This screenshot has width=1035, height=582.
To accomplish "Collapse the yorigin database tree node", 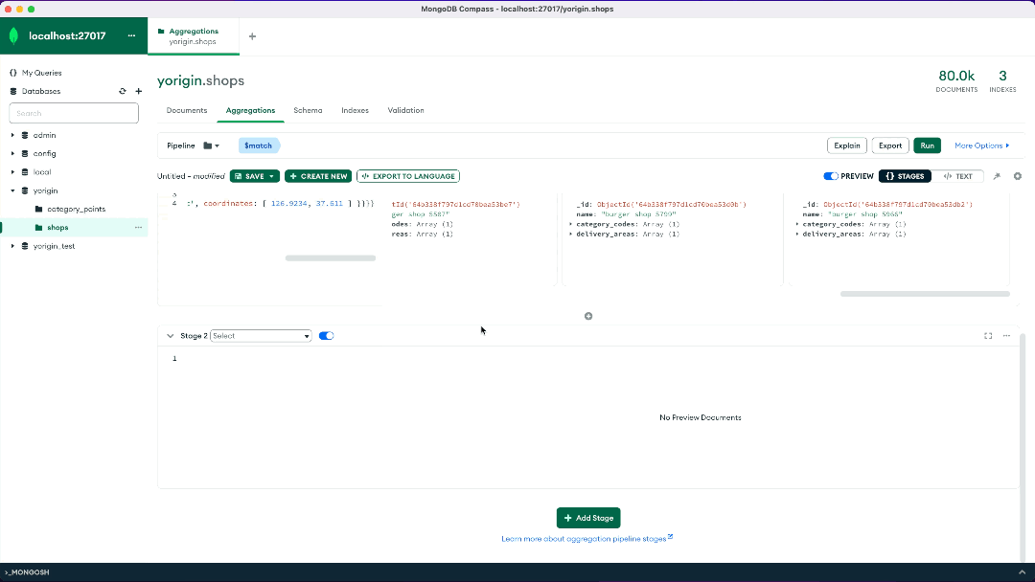I will [12, 190].
